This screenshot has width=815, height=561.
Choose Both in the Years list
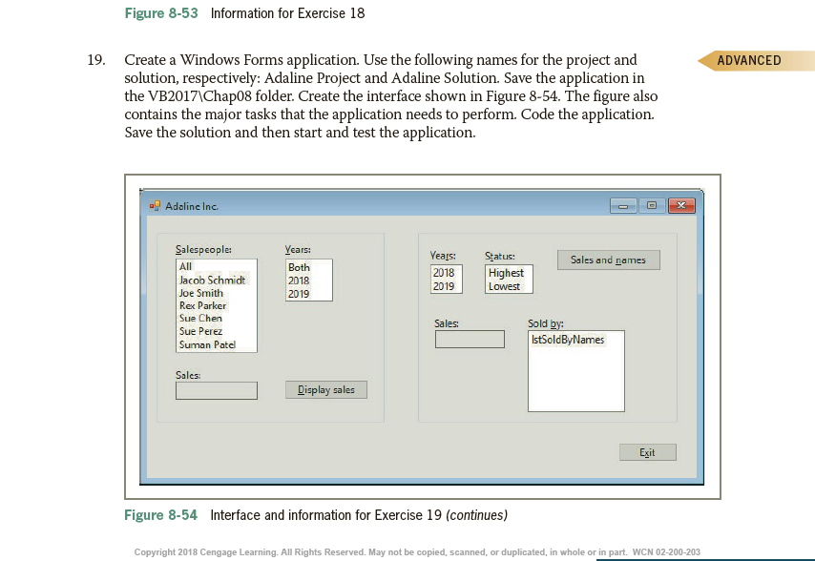297,268
